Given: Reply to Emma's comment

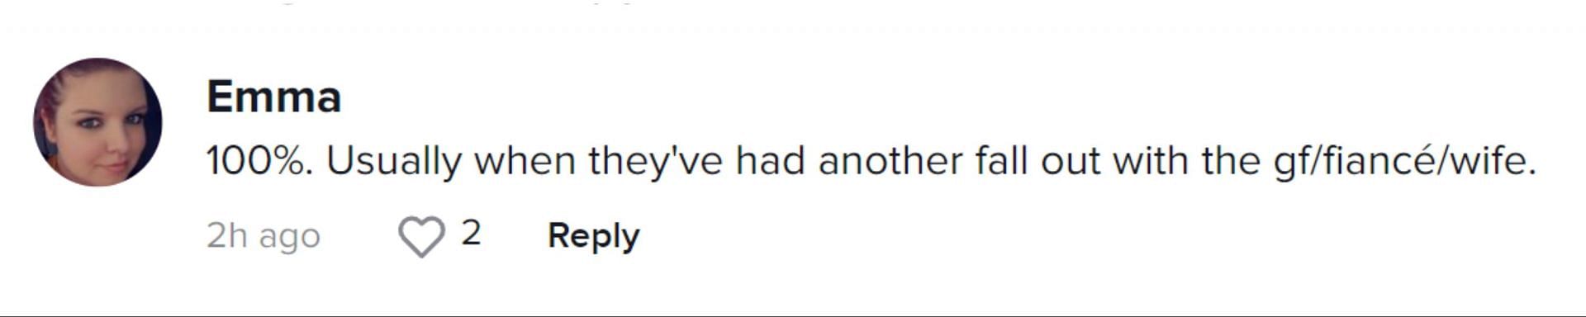Looking at the screenshot, I should click(593, 236).
